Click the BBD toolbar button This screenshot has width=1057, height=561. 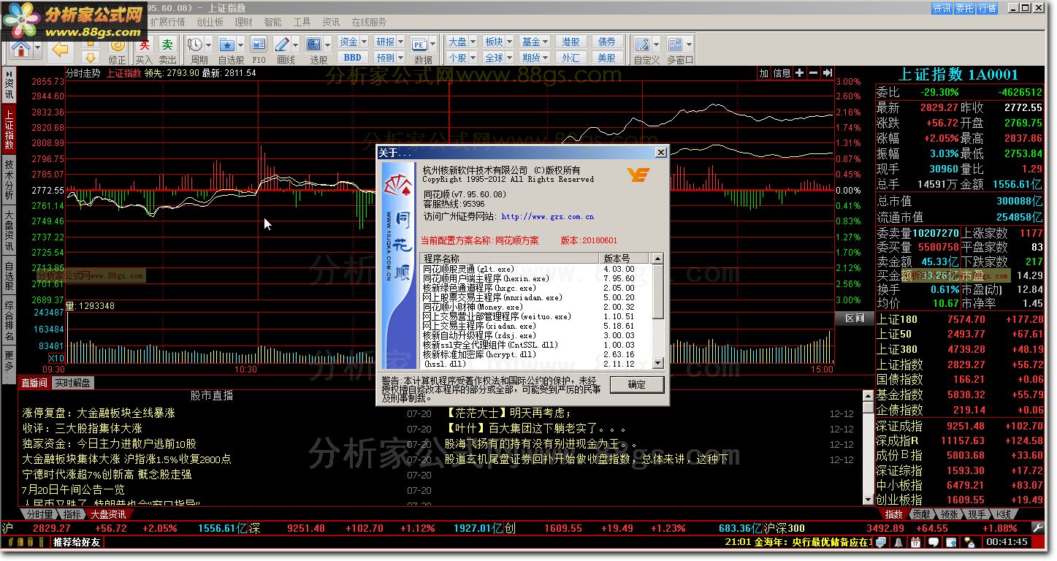(352, 58)
